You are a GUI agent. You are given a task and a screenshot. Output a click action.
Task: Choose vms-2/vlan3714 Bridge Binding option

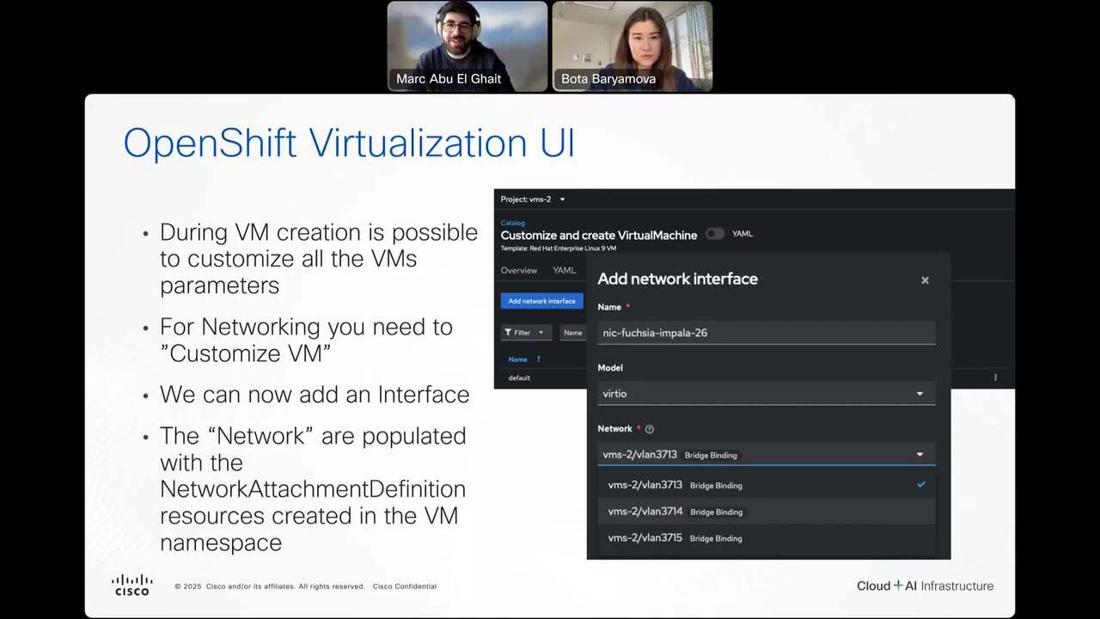(767, 512)
